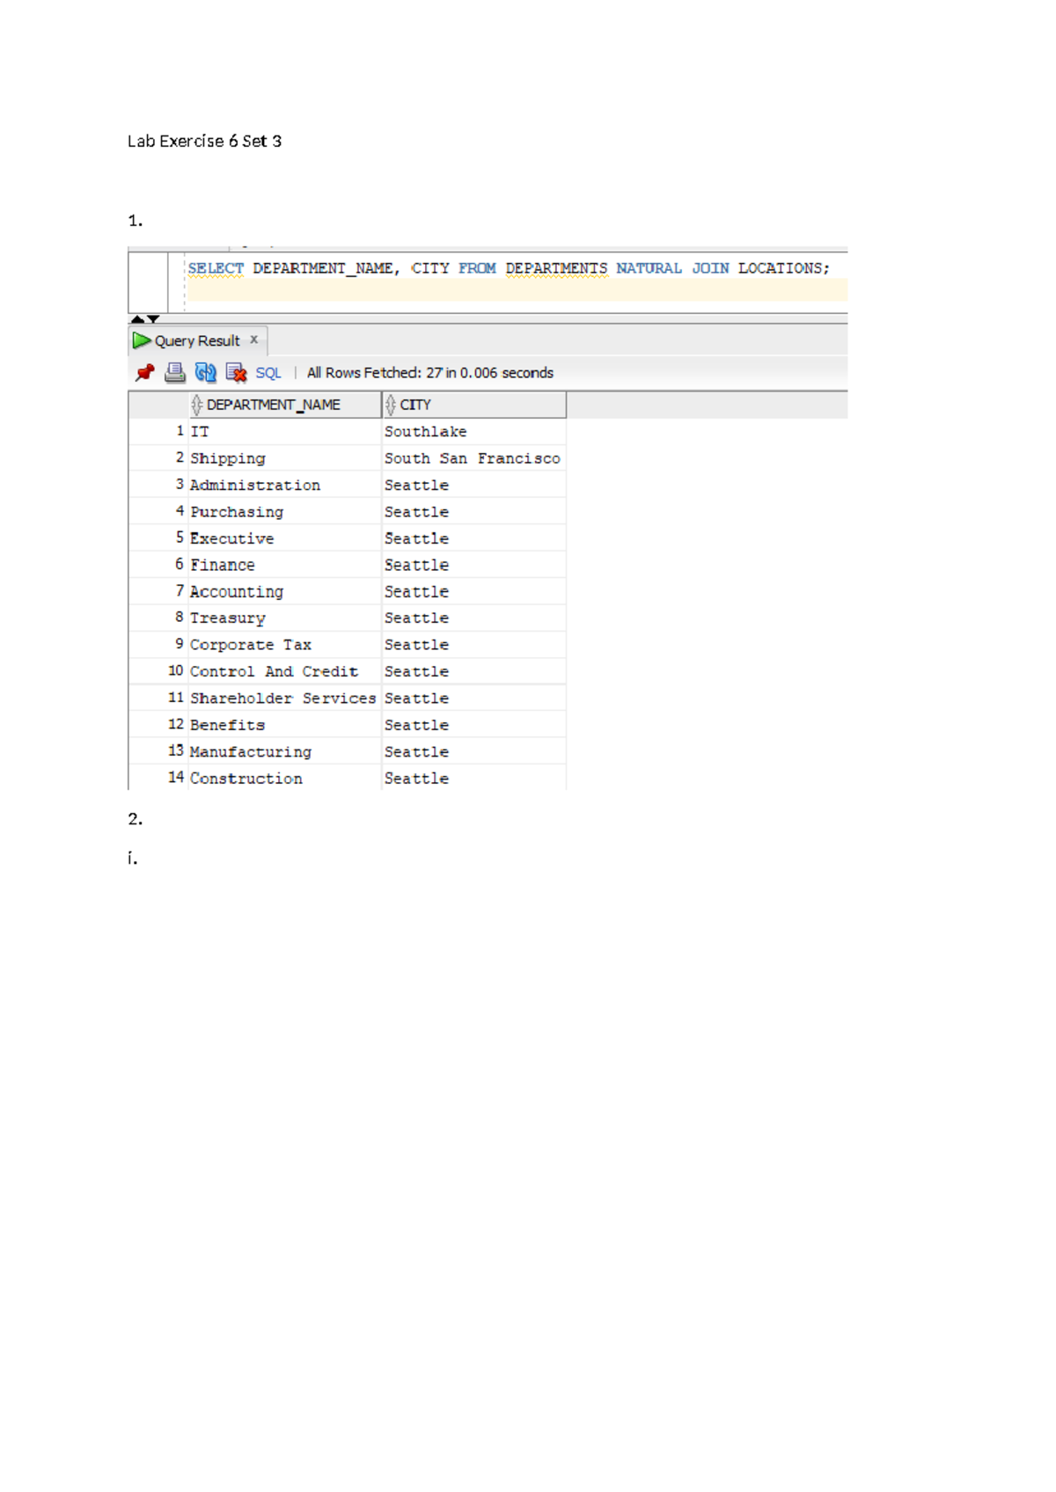Select the Accounting cell
Screen dimensions: 1056x1492
[x=284, y=591]
